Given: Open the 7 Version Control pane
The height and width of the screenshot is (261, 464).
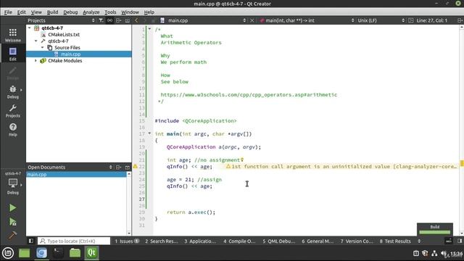Looking at the screenshot, I should (357, 241).
